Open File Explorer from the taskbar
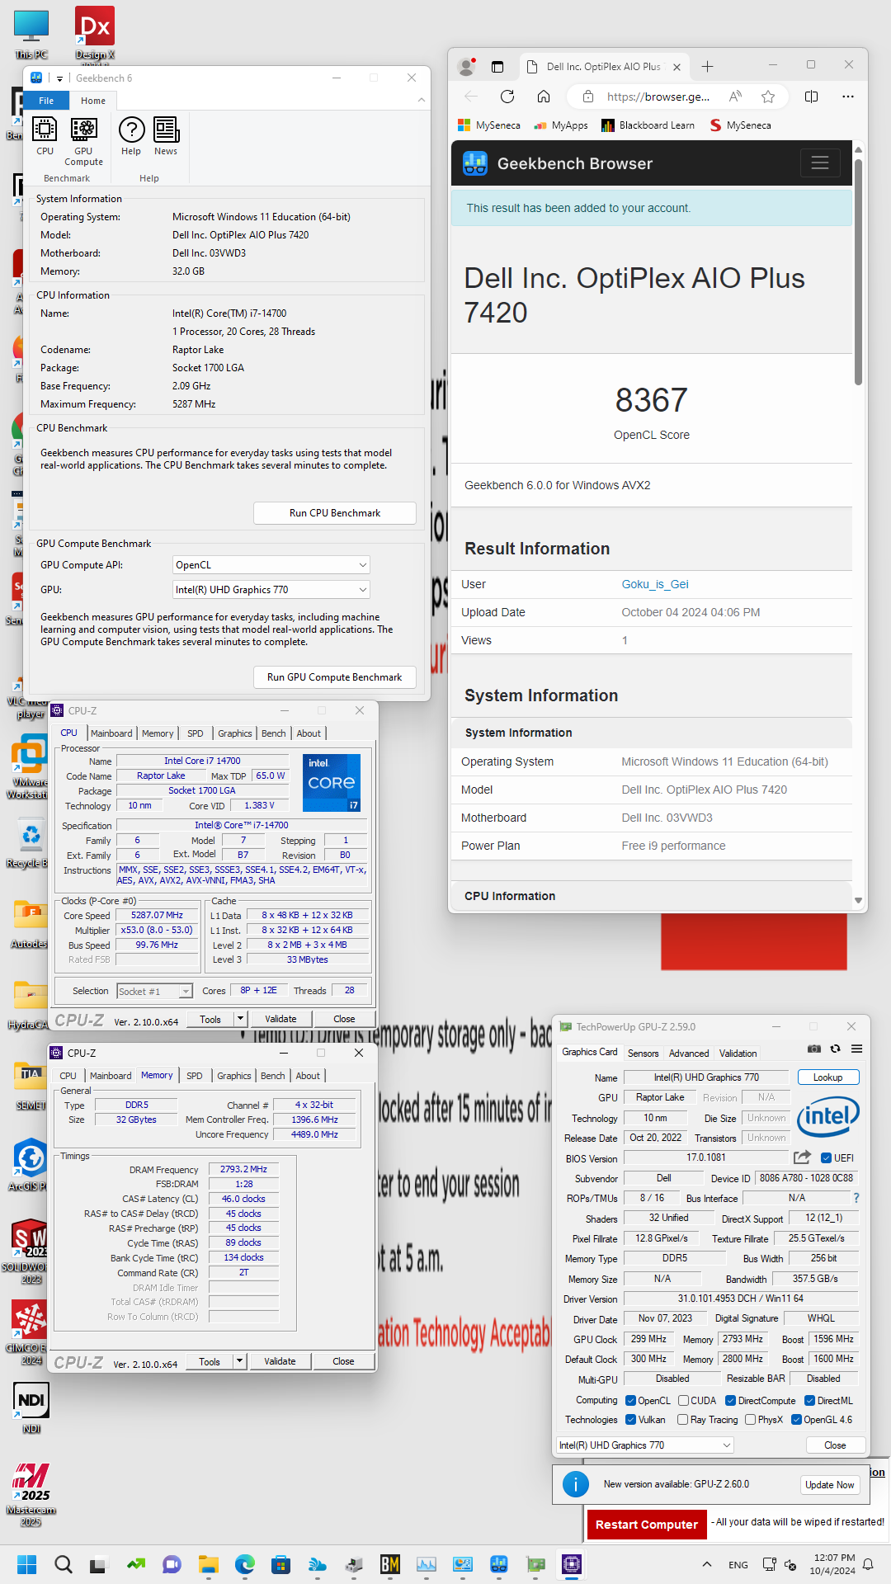Screen dimensions: 891x1584 pos(208,1564)
